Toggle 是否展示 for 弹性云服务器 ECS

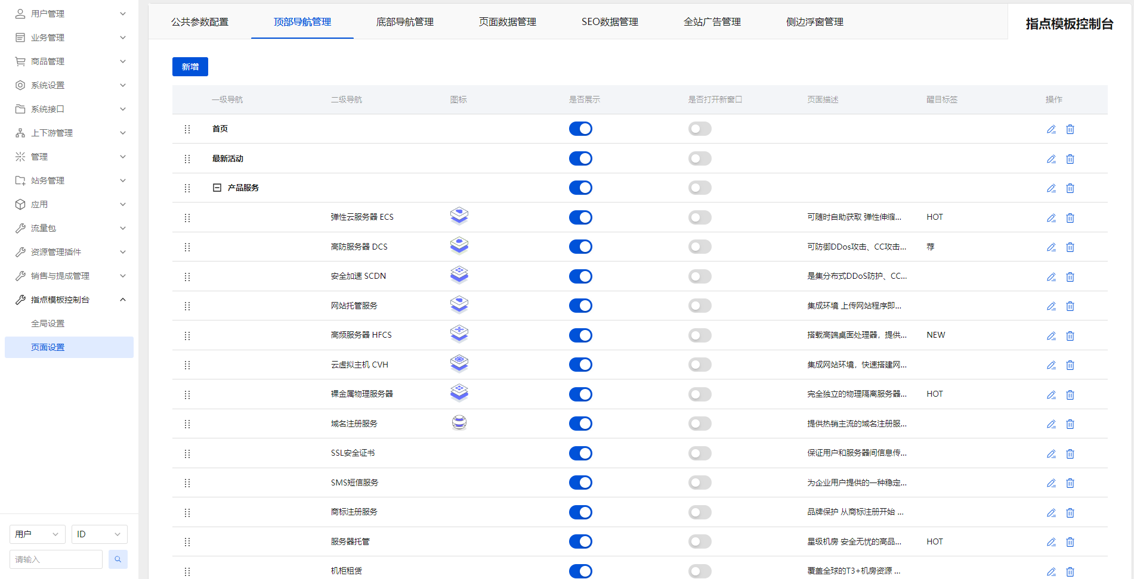coord(580,217)
